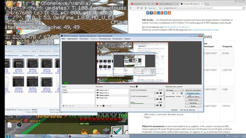Toggle visibility of the last Захват игры source

coord(98,98)
